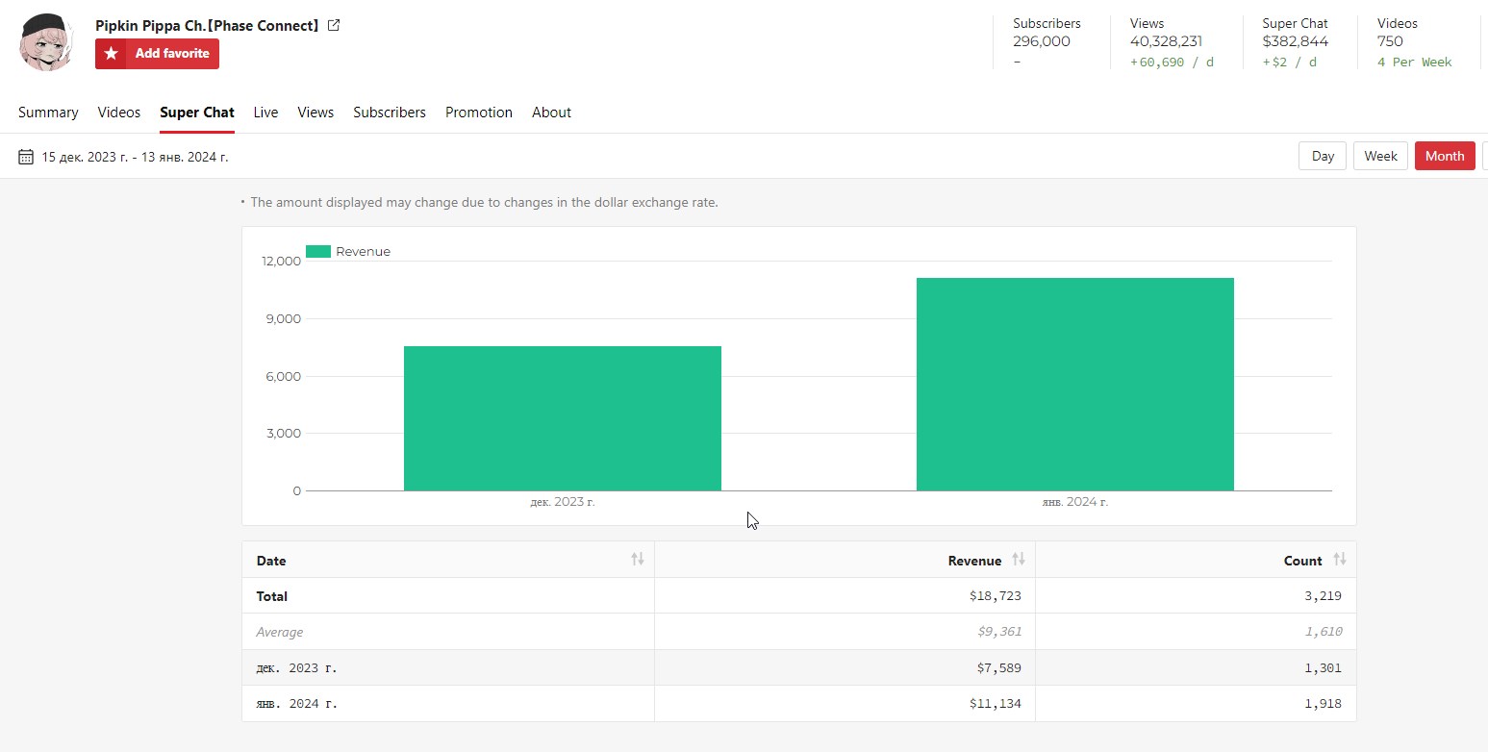Image resolution: width=1488 pixels, height=752 pixels.
Task: Click the Date column header
Action: pos(448,560)
